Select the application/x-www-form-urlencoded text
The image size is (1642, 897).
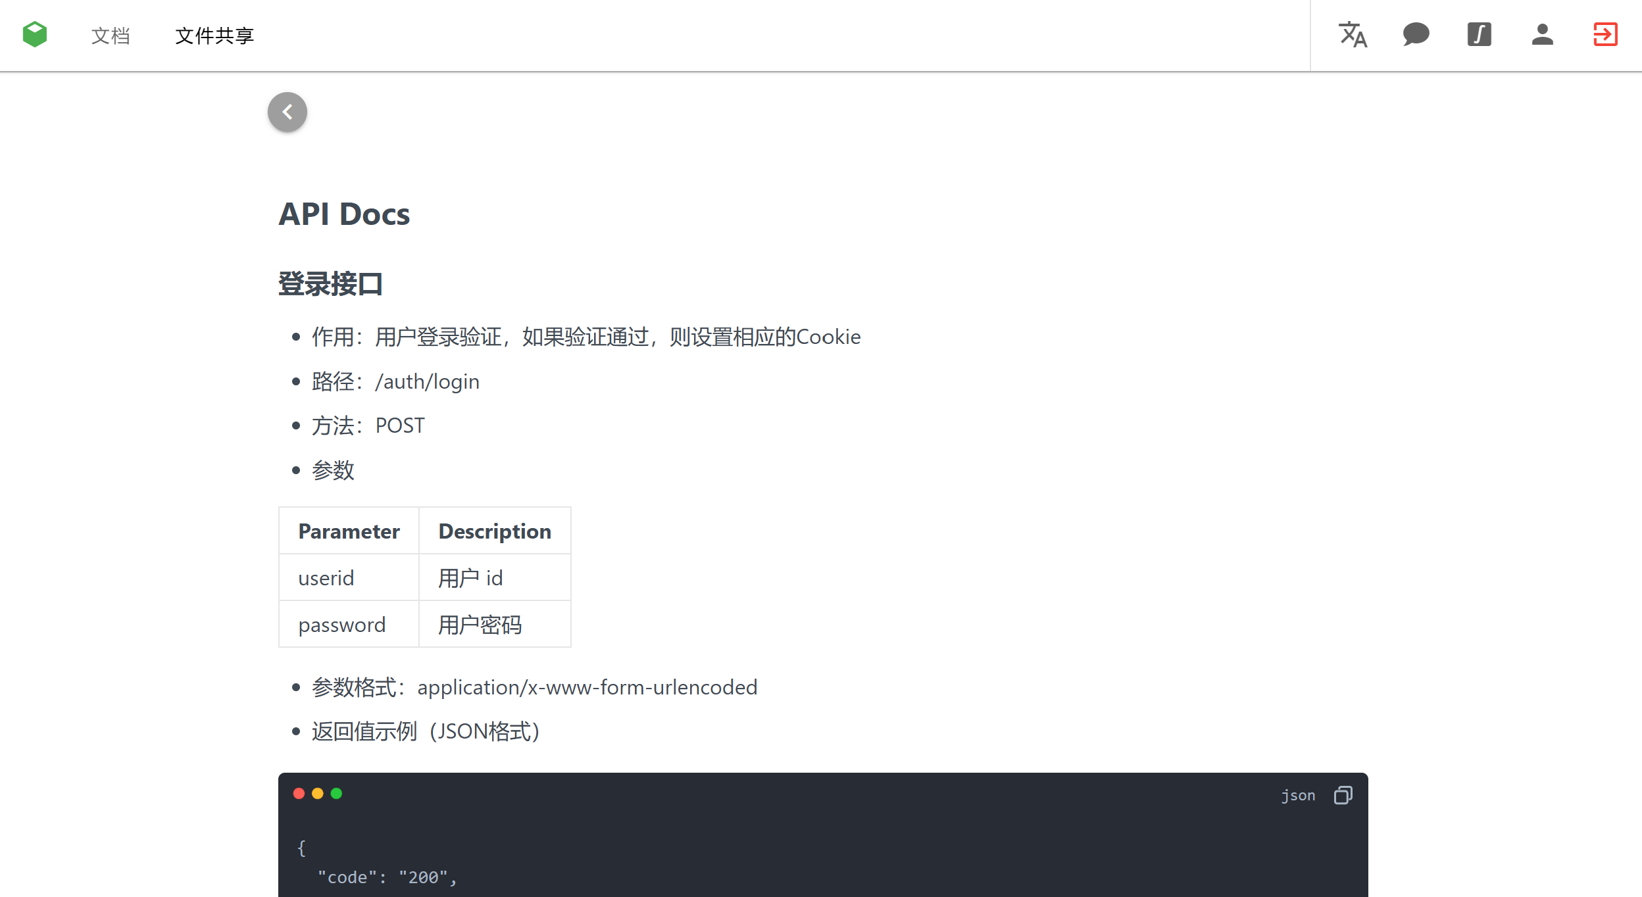pos(587,687)
